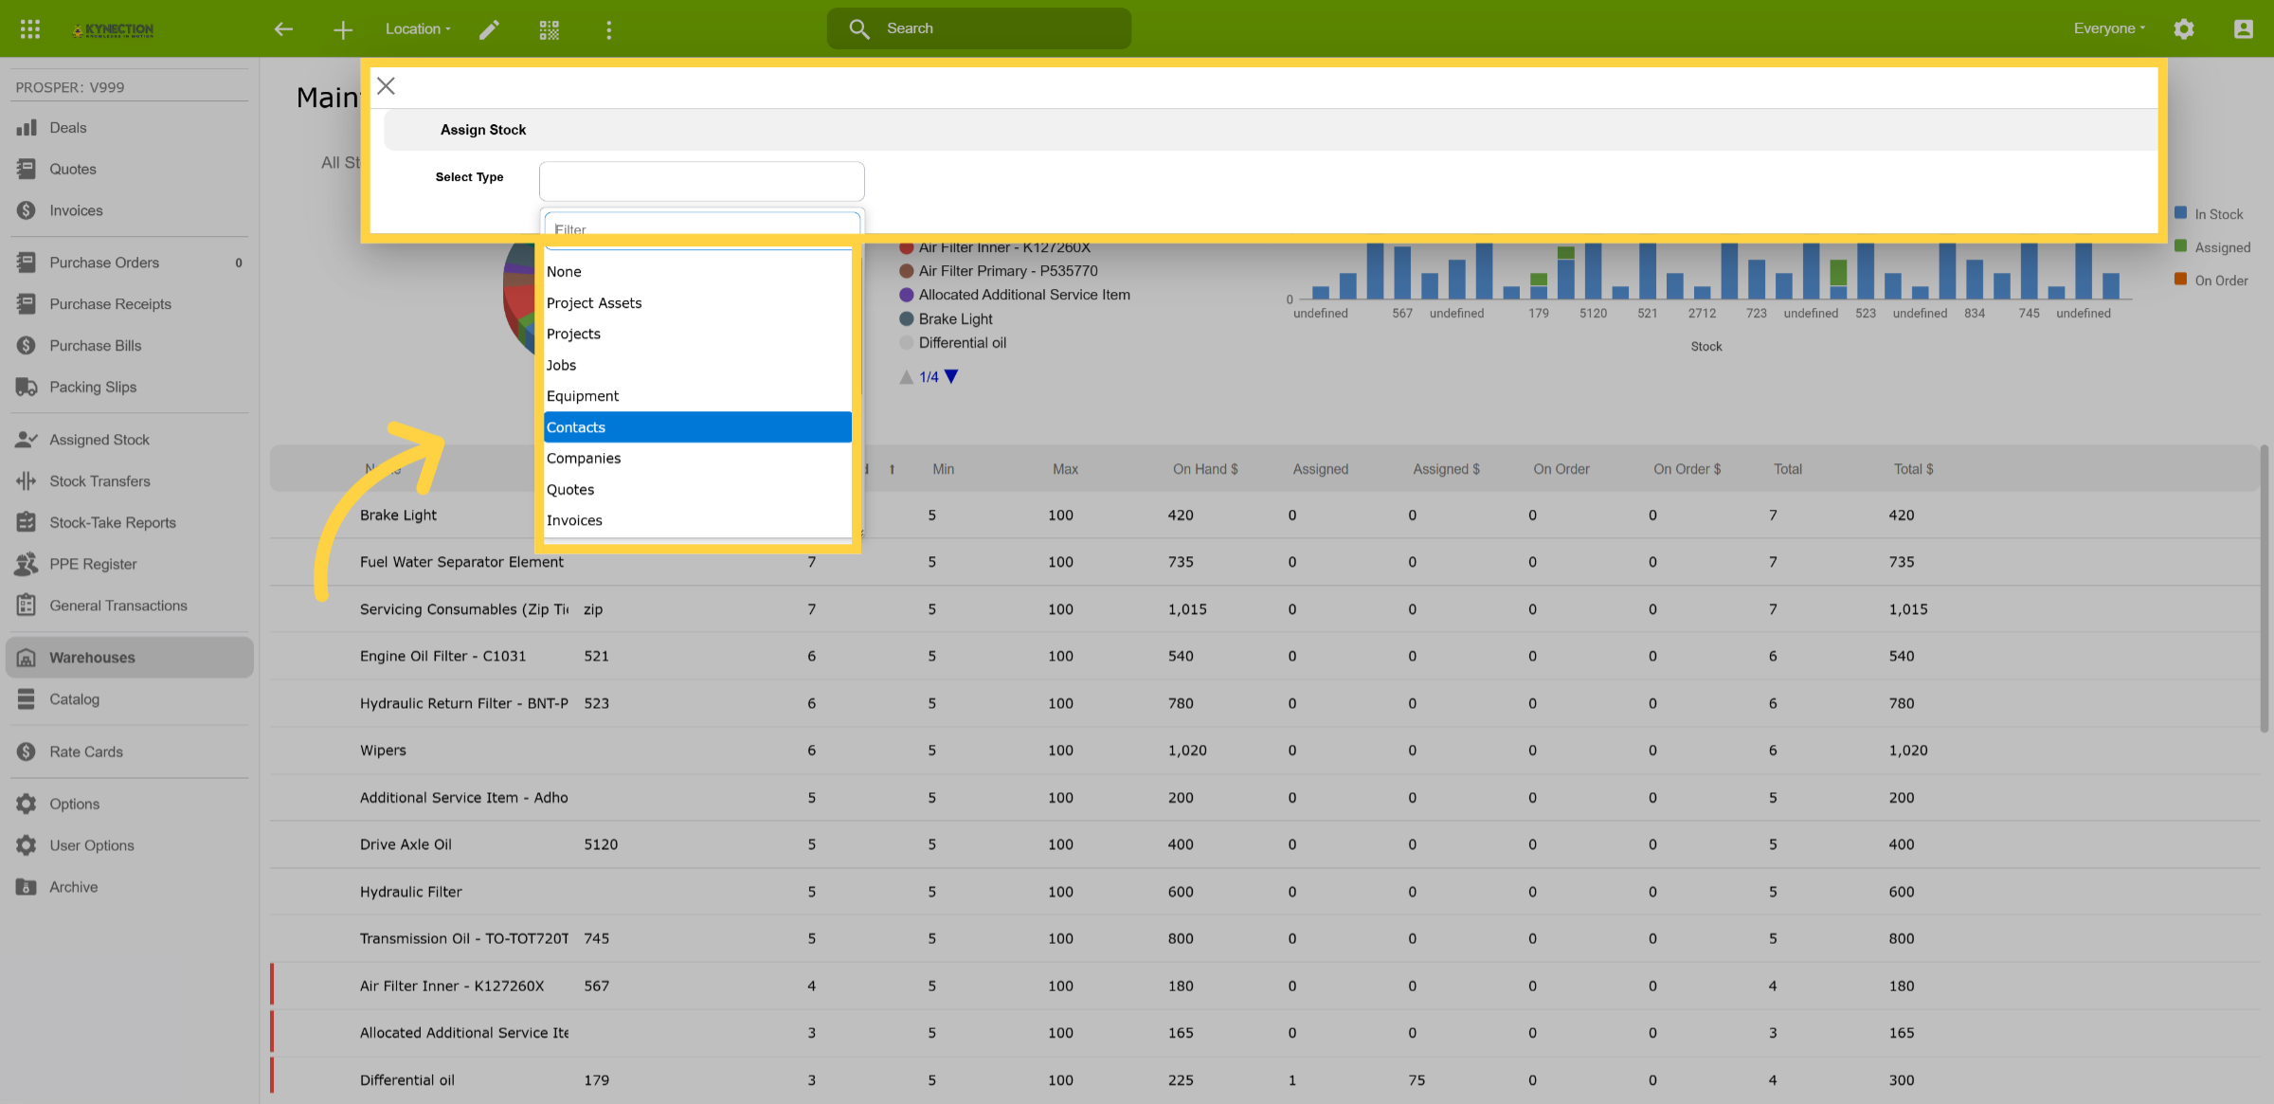
Task: Click next page arrow in pie legend
Action: pyautogui.click(x=951, y=377)
